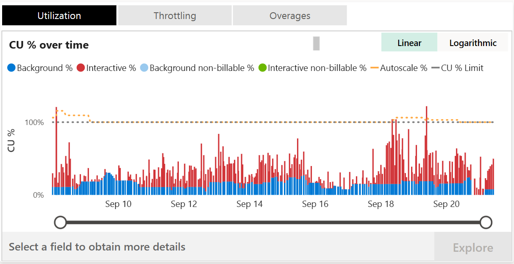This screenshot has width=514, height=264.
Task: Switch to the Throttling tab
Action: [x=174, y=15]
